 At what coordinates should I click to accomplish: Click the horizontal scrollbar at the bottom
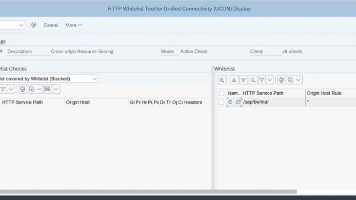point(146,191)
